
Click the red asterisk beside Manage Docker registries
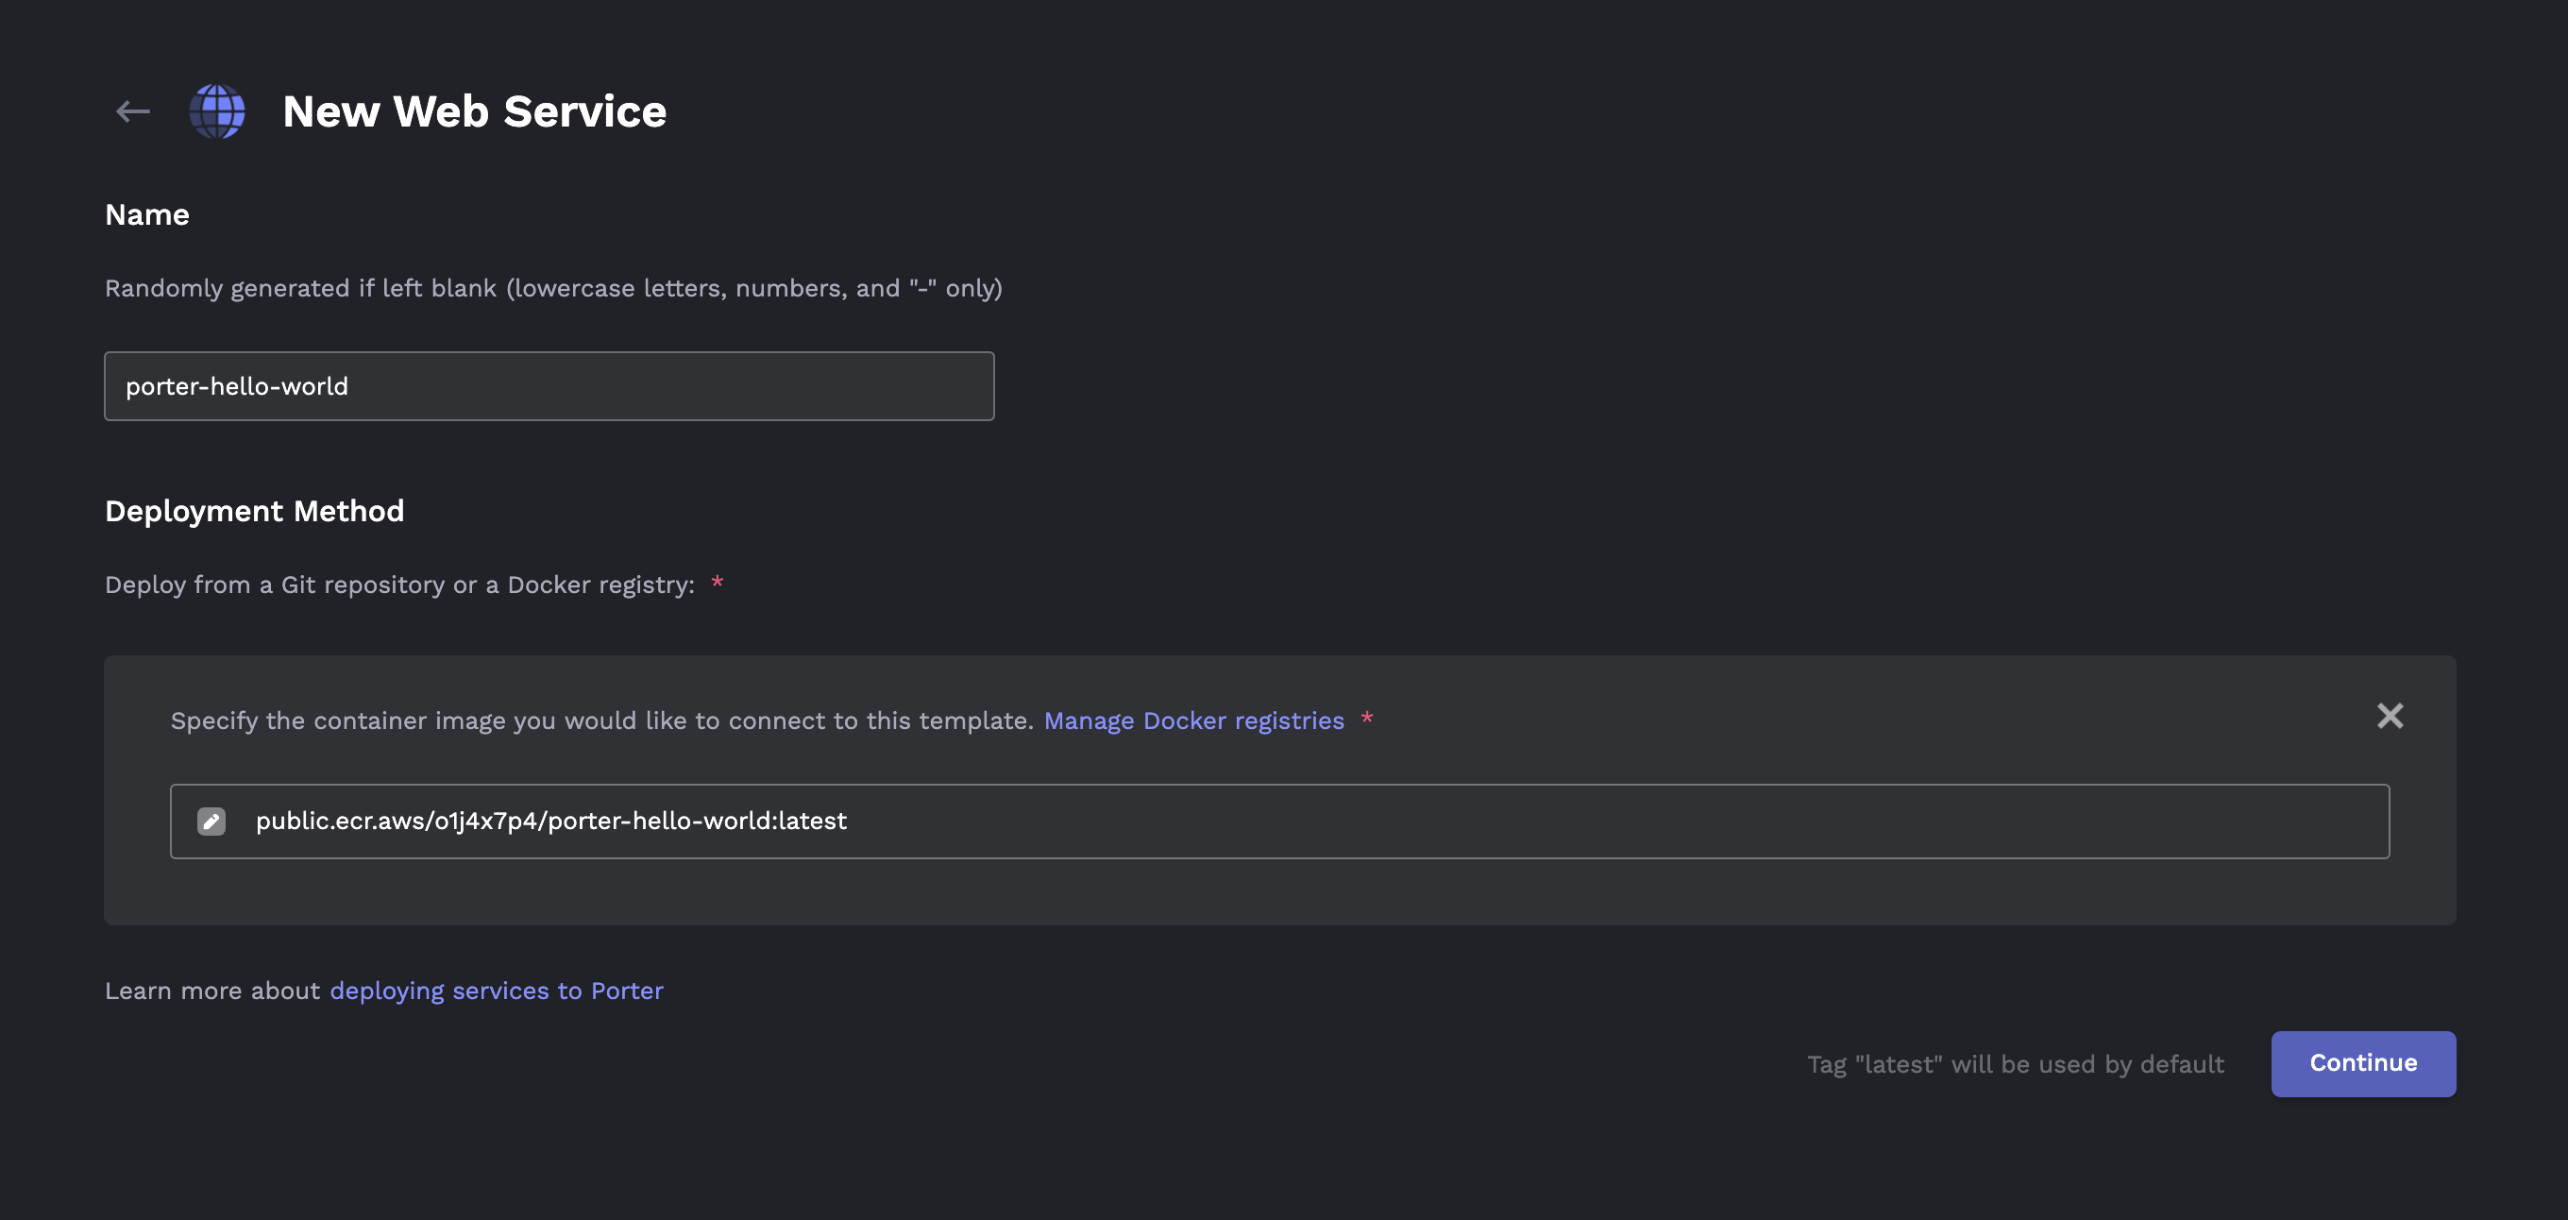click(1367, 718)
